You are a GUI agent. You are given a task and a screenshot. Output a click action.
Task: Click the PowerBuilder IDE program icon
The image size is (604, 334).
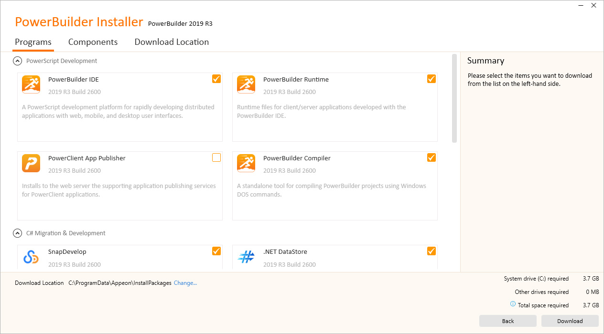point(31,84)
